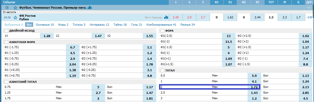Click the Матч! Премьер broadcast label
Image resolution: width=314 pixels, height=102 pixels.
point(153,18)
